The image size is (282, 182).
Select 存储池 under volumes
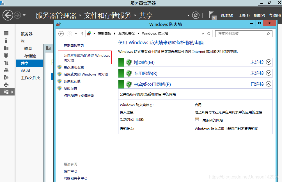pyautogui.click(x=30, y=56)
